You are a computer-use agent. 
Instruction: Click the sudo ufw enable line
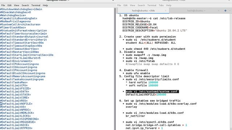click(x=138, y=73)
